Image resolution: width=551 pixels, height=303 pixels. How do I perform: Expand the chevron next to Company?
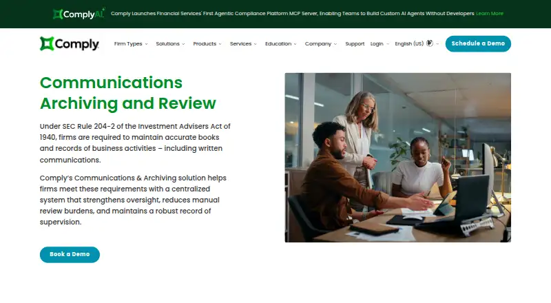(x=335, y=44)
